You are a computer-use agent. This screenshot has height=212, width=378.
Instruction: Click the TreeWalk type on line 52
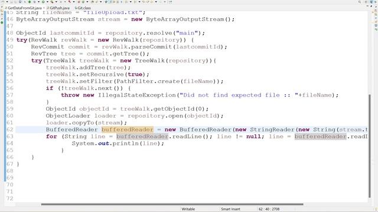(x=60, y=61)
